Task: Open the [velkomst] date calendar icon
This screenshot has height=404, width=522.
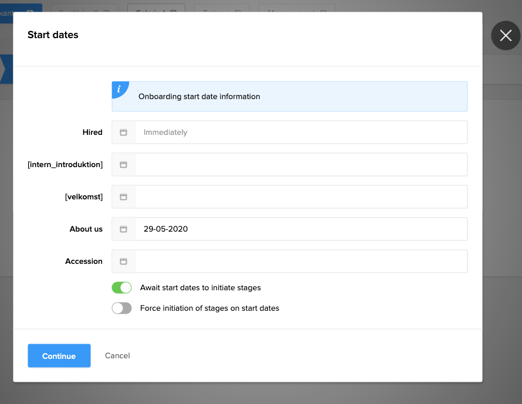Action: [x=123, y=197]
